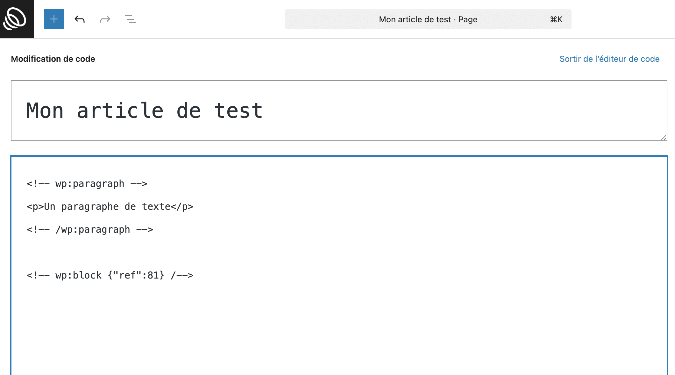Viewport: 675px width, 375px height.
Task: Open the document overview list icon
Action: [x=131, y=19]
